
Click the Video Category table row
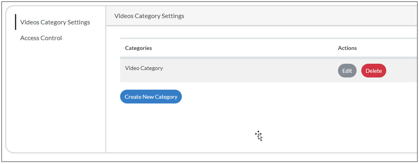coord(231,70)
